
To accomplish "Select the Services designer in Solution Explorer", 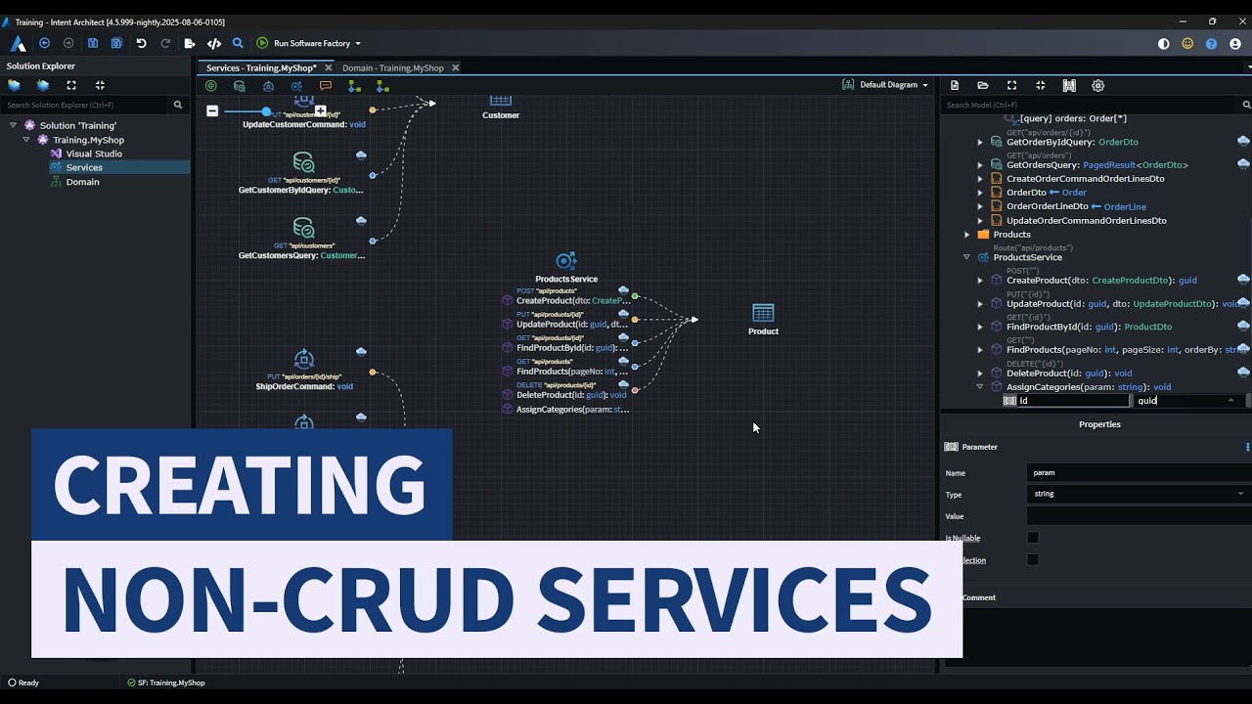I will pyautogui.click(x=84, y=167).
